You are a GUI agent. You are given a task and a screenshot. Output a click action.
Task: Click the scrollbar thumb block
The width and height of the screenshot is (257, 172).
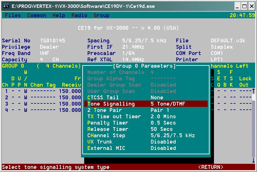(254, 97)
